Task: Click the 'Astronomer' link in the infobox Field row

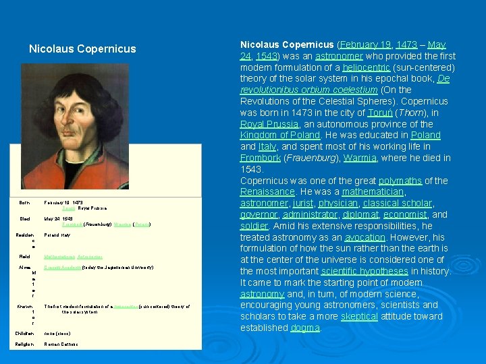Action: click(90, 257)
